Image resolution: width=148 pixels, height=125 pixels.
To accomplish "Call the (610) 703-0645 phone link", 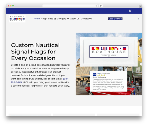I will pyautogui.click(x=40, y=80).
